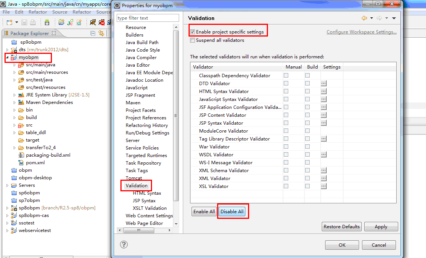The width and height of the screenshot is (426, 258).
Task: Select Java Build Path properties page
Action: point(142,43)
